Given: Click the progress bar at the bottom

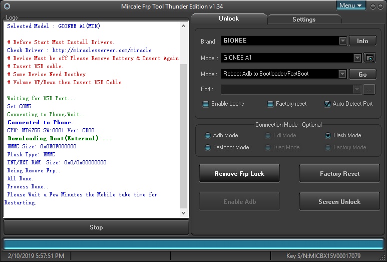Looking at the screenshot, I should pos(193,244).
